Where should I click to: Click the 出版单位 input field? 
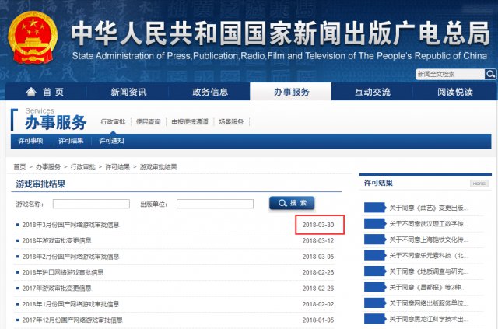[x=215, y=204]
